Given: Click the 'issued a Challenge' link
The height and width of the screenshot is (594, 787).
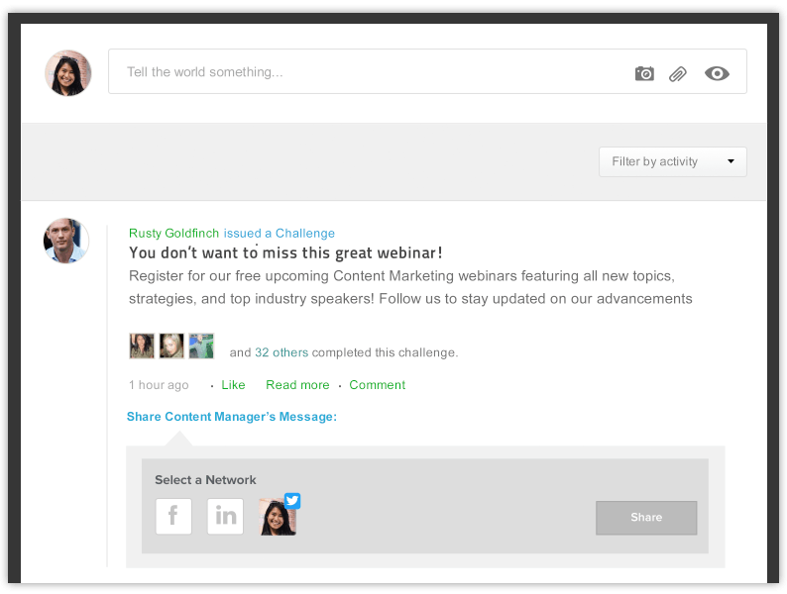Looking at the screenshot, I should [x=280, y=234].
